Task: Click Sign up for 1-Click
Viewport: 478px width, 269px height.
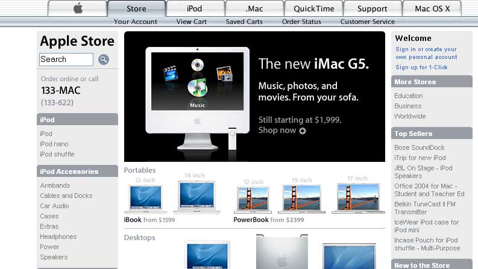Action: pos(421,67)
